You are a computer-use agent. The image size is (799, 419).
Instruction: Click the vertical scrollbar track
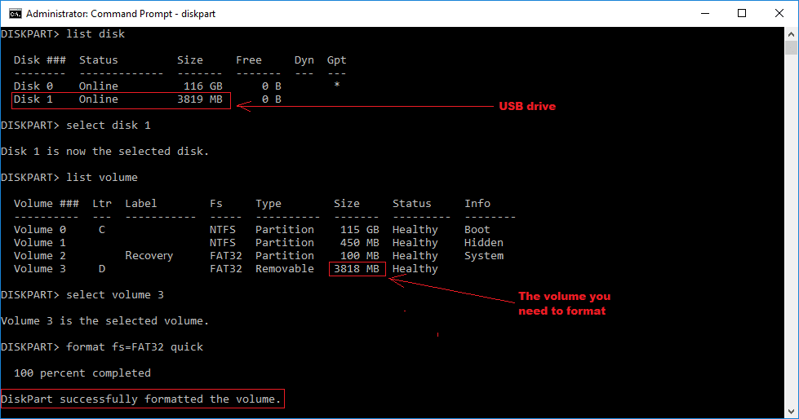[x=791, y=245]
